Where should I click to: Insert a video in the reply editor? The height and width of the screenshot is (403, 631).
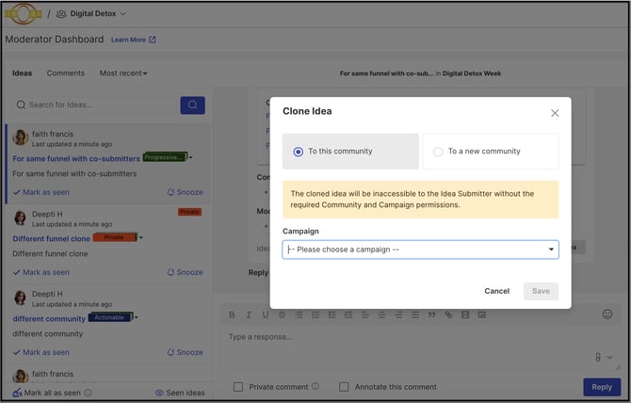(x=465, y=314)
